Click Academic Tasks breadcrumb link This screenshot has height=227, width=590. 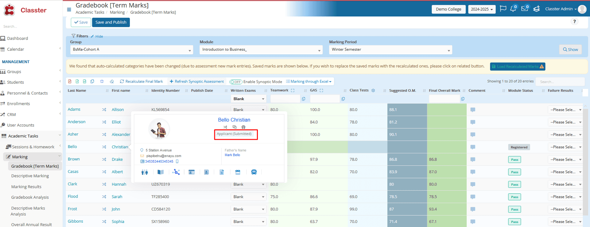click(x=90, y=12)
